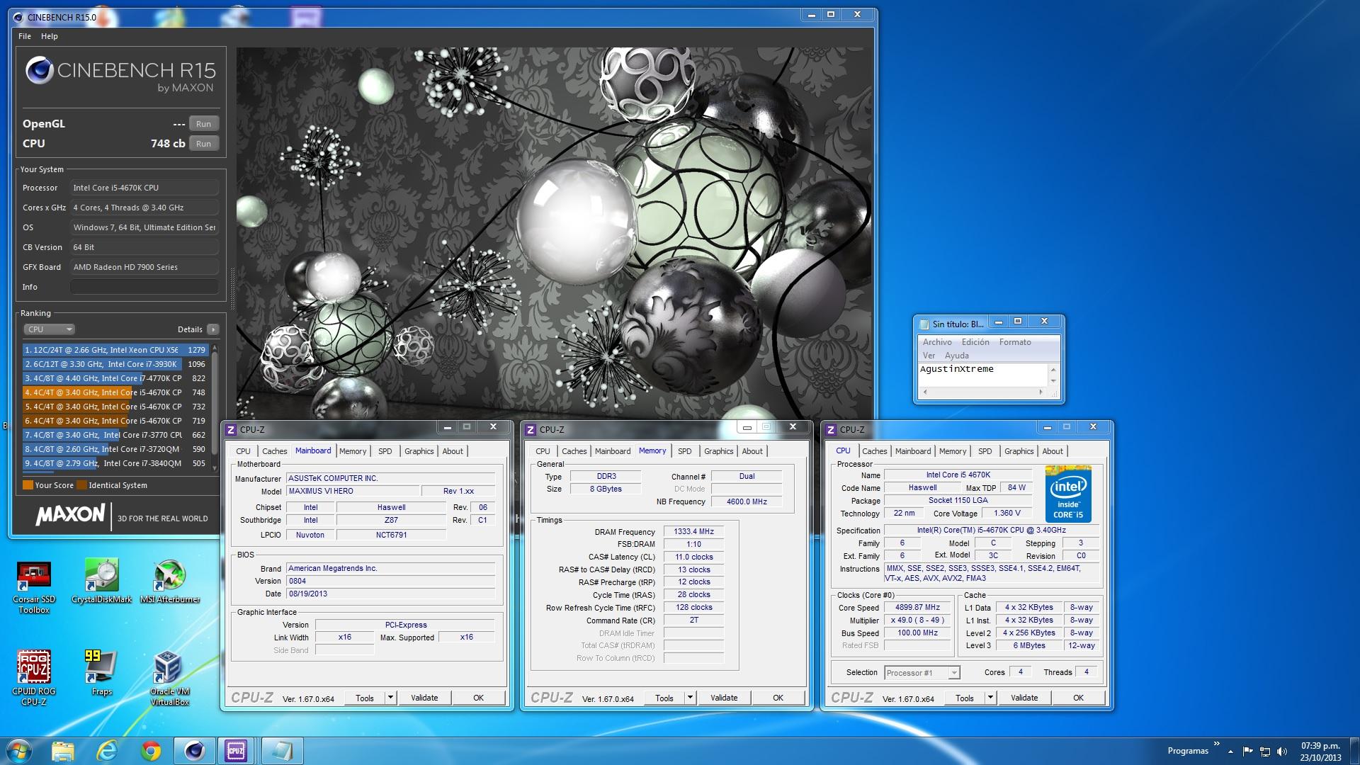Open Google Chrome from taskbar

pyautogui.click(x=151, y=751)
